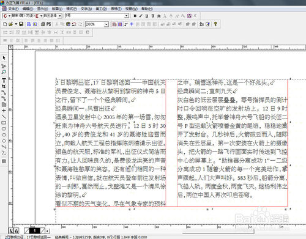The width and height of the screenshot is (306, 239).
Task: Toggle bold text formatting
Action: [x=135, y=16]
